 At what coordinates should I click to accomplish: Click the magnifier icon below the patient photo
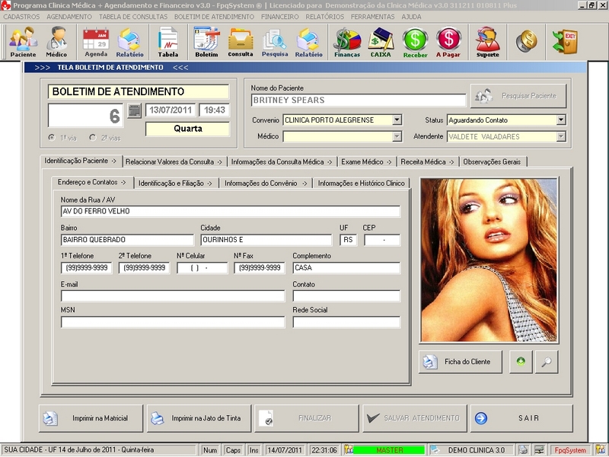546,362
